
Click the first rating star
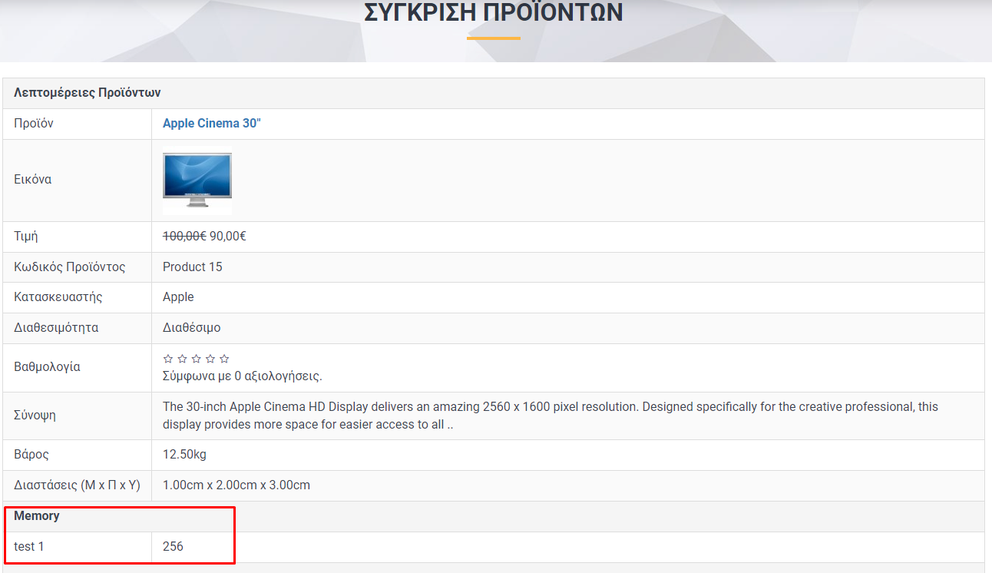point(168,359)
